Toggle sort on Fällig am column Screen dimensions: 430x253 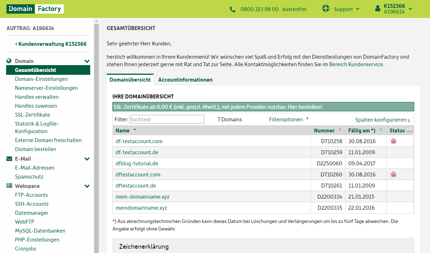click(x=381, y=130)
